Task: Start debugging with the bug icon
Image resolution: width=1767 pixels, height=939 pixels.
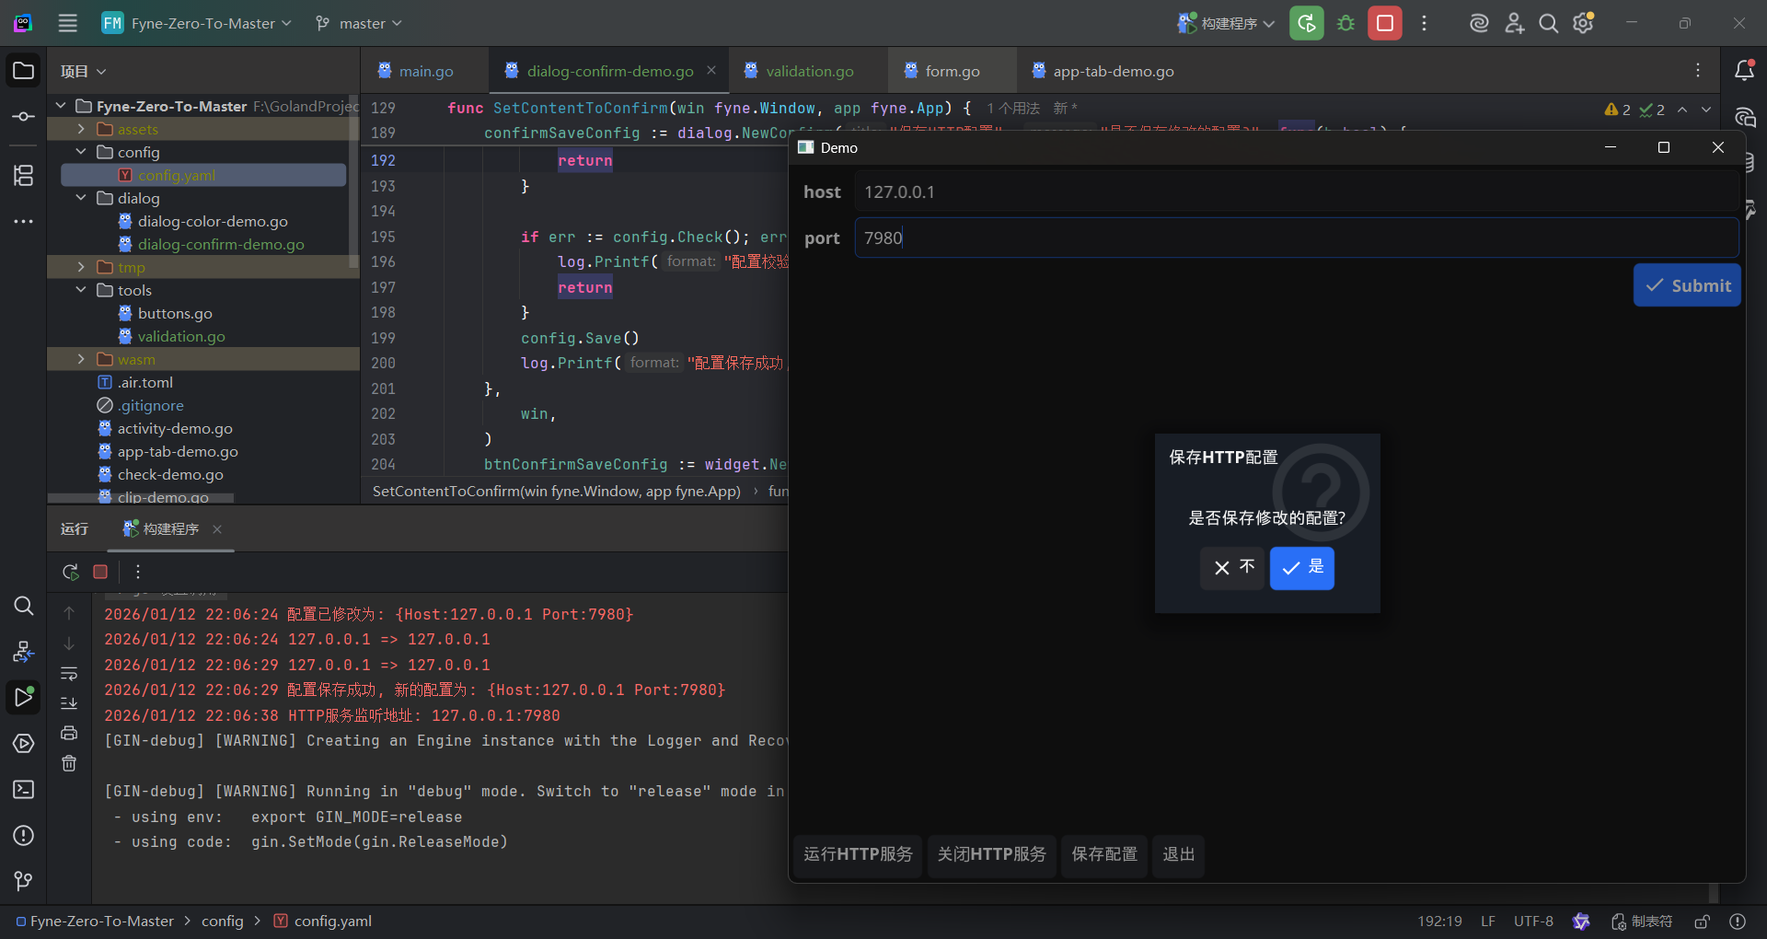Action: pyautogui.click(x=1345, y=23)
